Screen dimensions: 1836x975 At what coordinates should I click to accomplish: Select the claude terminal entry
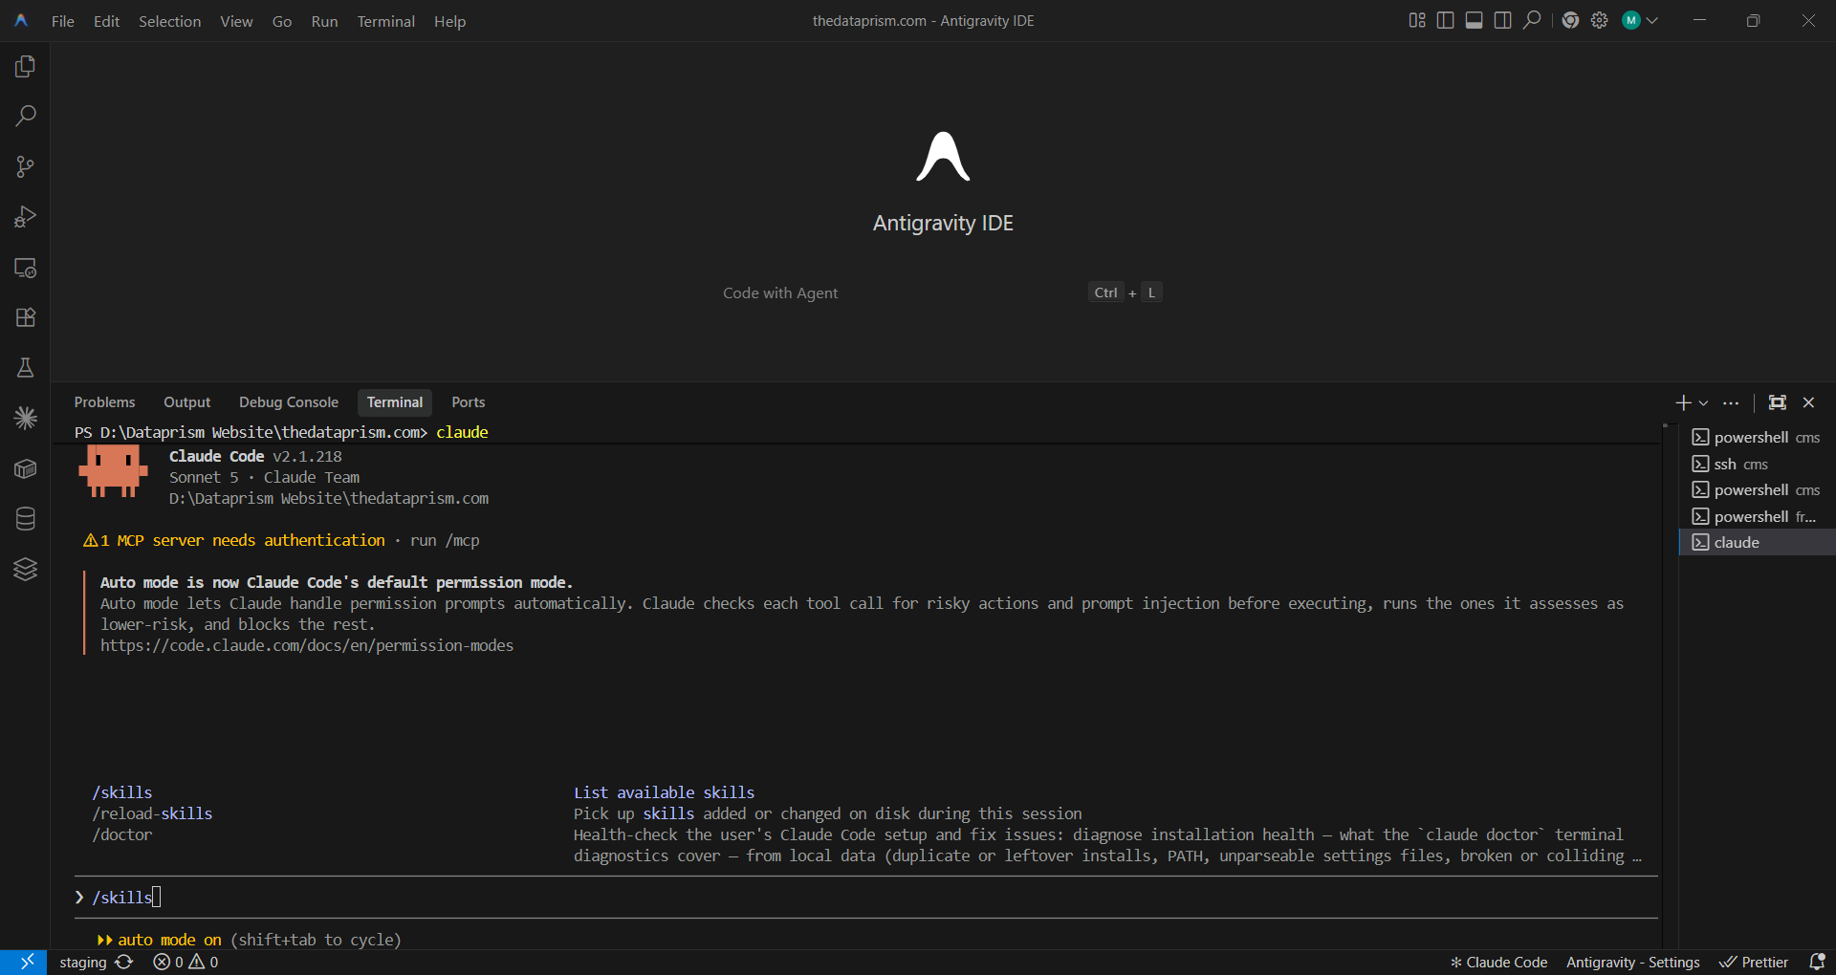pyautogui.click(x=1757, y=542)
